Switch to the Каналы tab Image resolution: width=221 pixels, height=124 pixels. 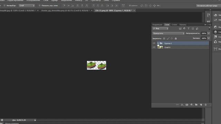coord(183,24)
